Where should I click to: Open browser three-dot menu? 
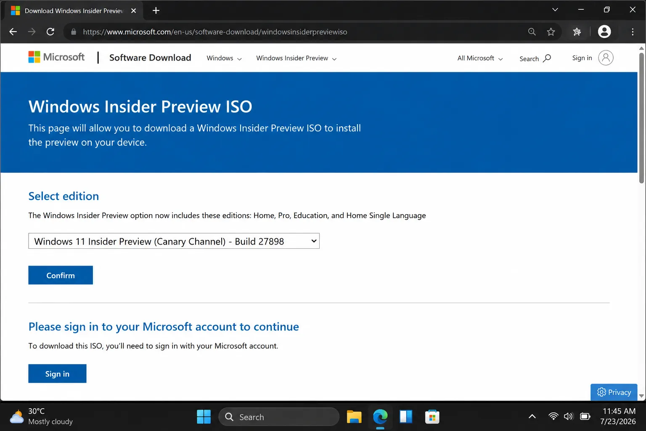tap(633, 32)
